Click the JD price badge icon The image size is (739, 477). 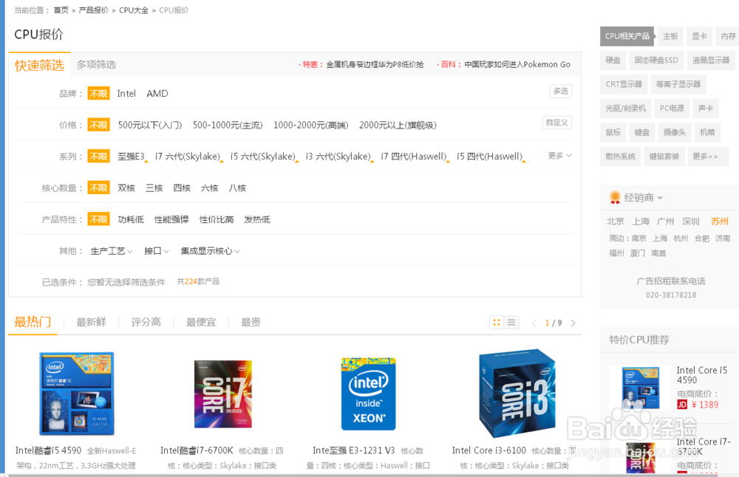point(682,405)
